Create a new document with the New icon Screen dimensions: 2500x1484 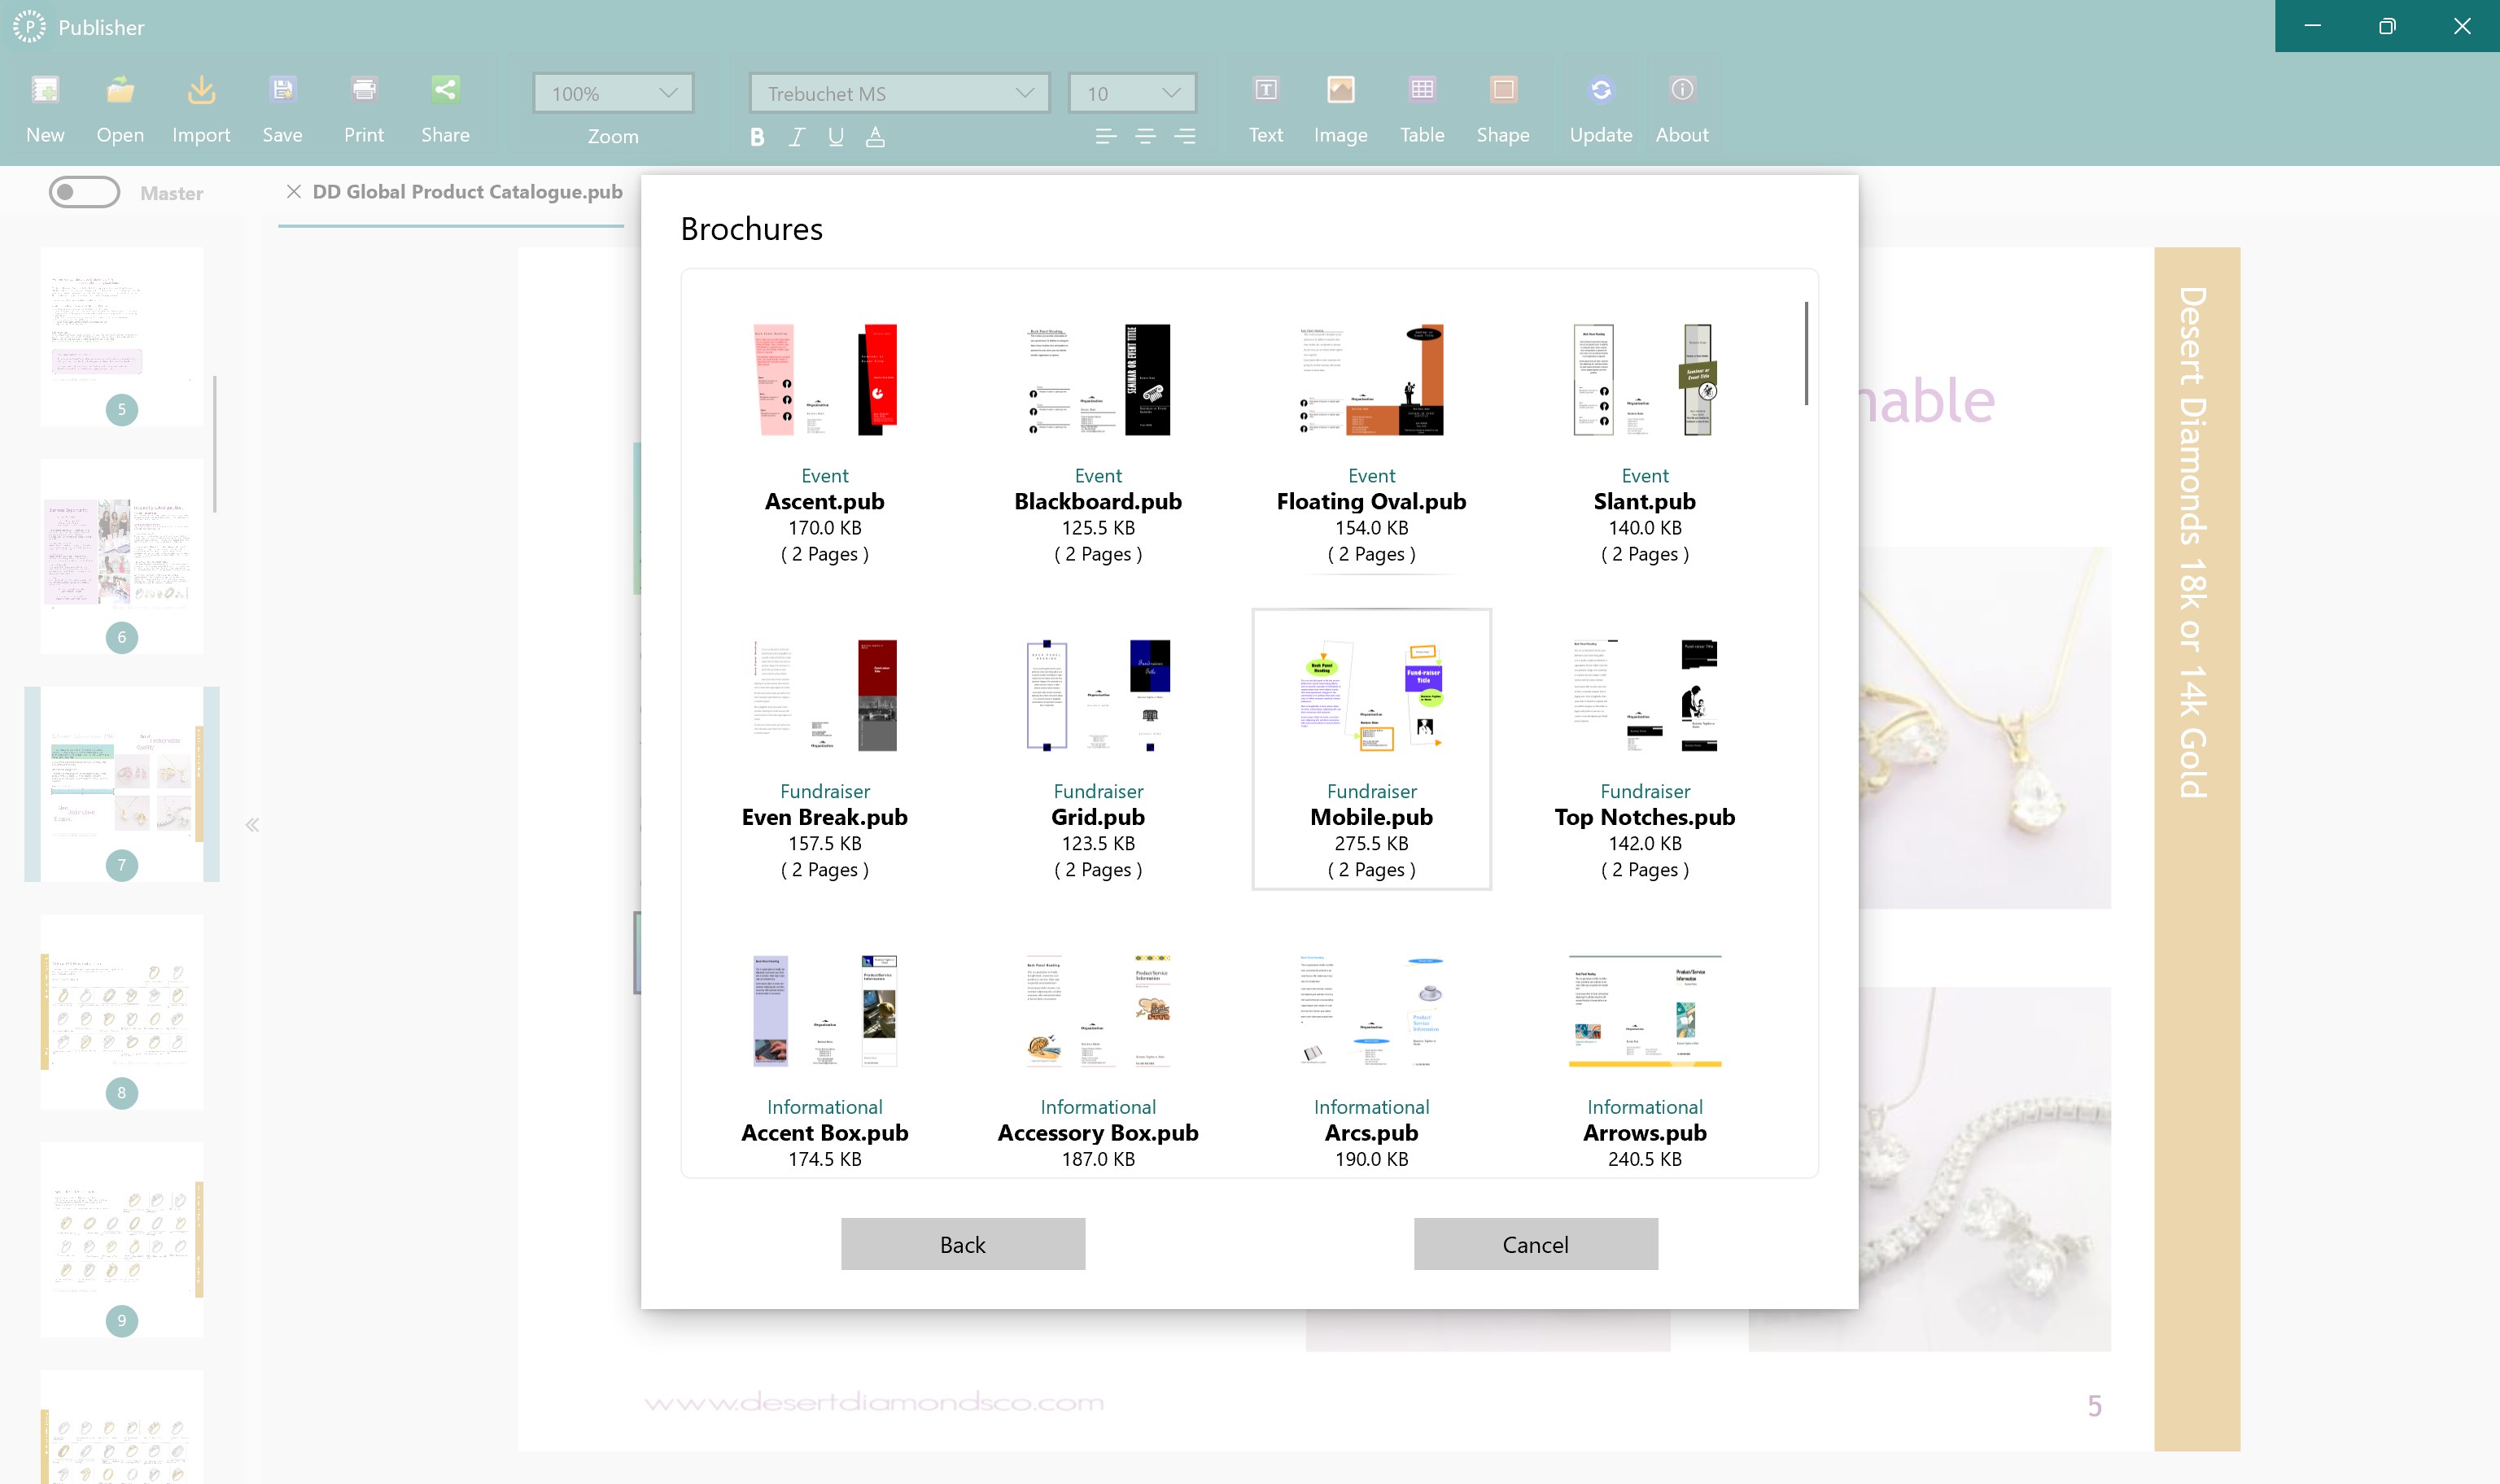point(44,105)
